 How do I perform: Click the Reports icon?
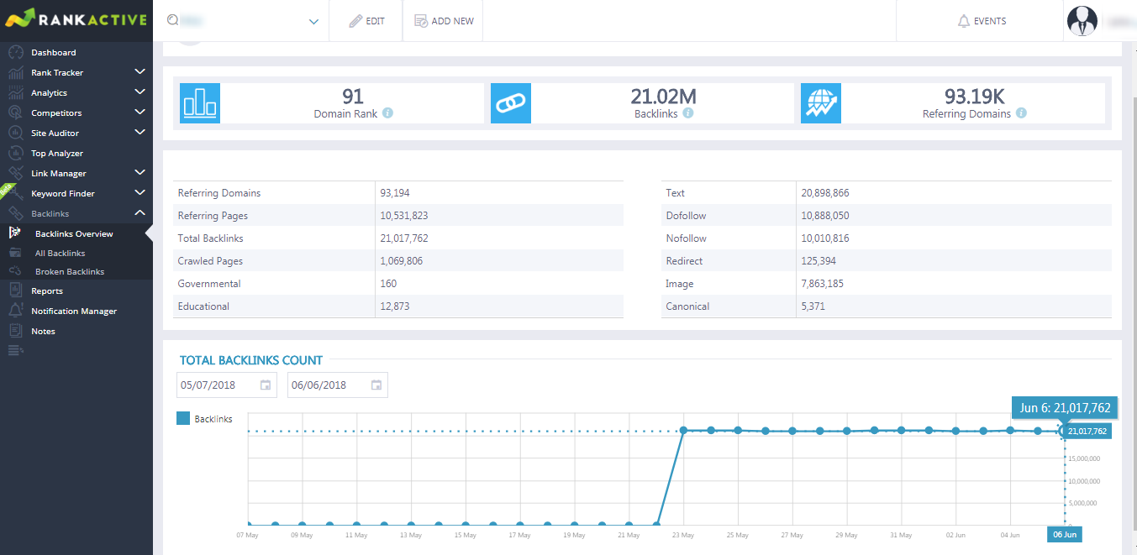pos(15,291)
